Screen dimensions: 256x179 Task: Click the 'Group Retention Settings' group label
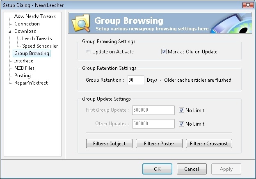(109, 68)
